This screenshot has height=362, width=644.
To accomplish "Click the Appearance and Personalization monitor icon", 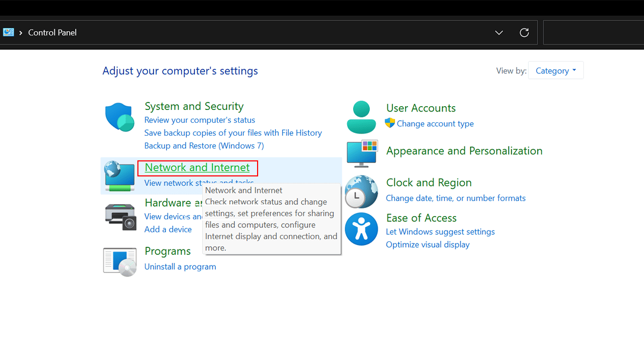I will (362, 153).
